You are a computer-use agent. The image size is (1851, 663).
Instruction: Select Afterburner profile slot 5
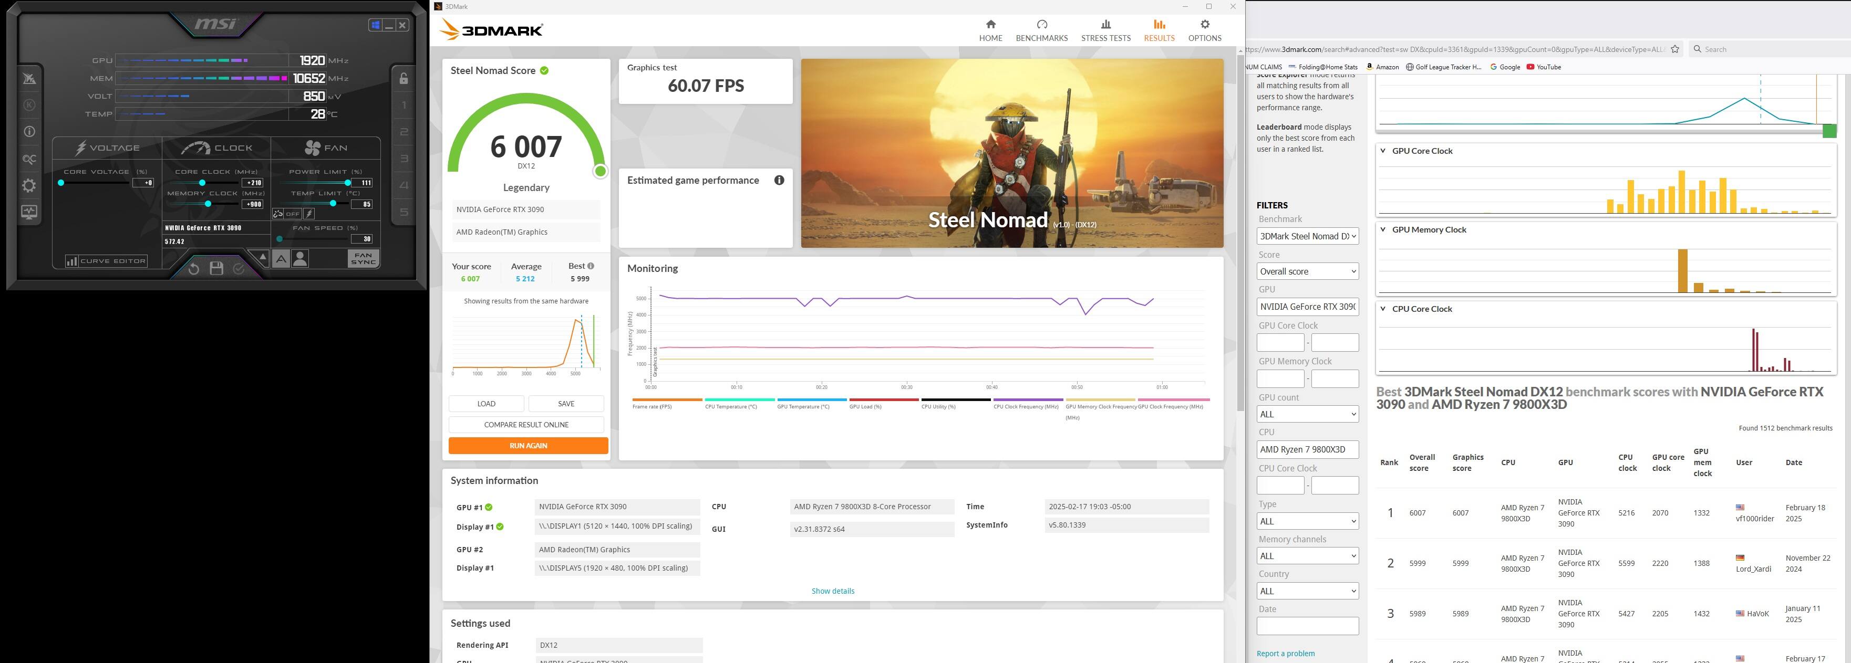click(x=404, y=212)
